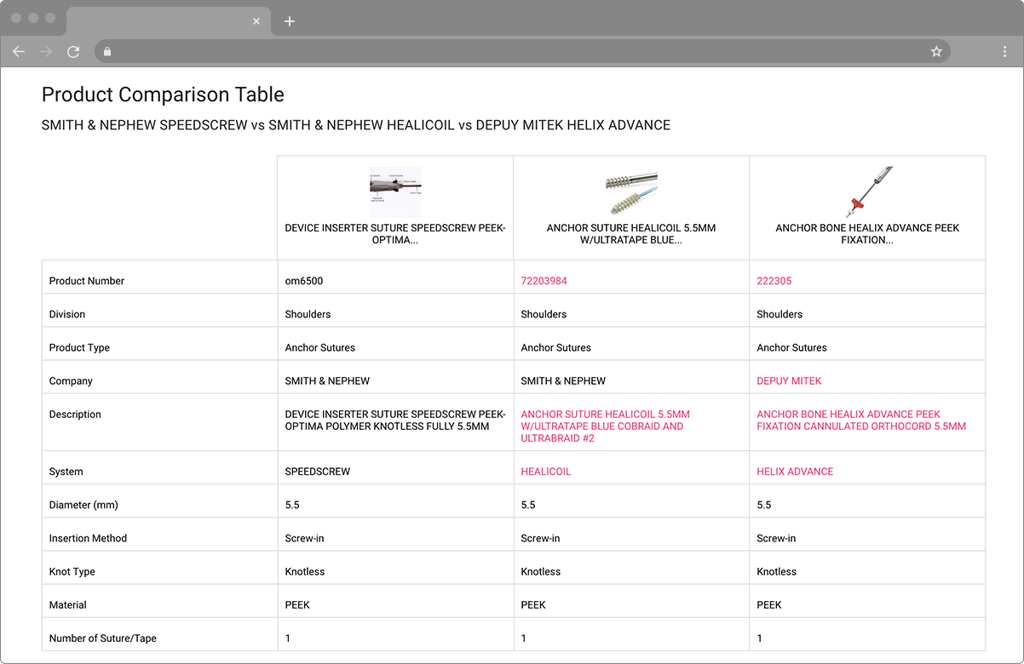This screenshot has height=664, width=1024.
Task: Click the Division row label
Action: (67, 314)
